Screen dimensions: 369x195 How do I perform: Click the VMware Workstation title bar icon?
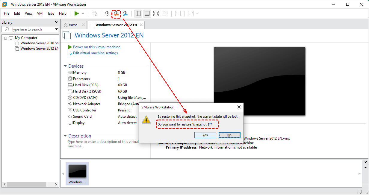5,4
